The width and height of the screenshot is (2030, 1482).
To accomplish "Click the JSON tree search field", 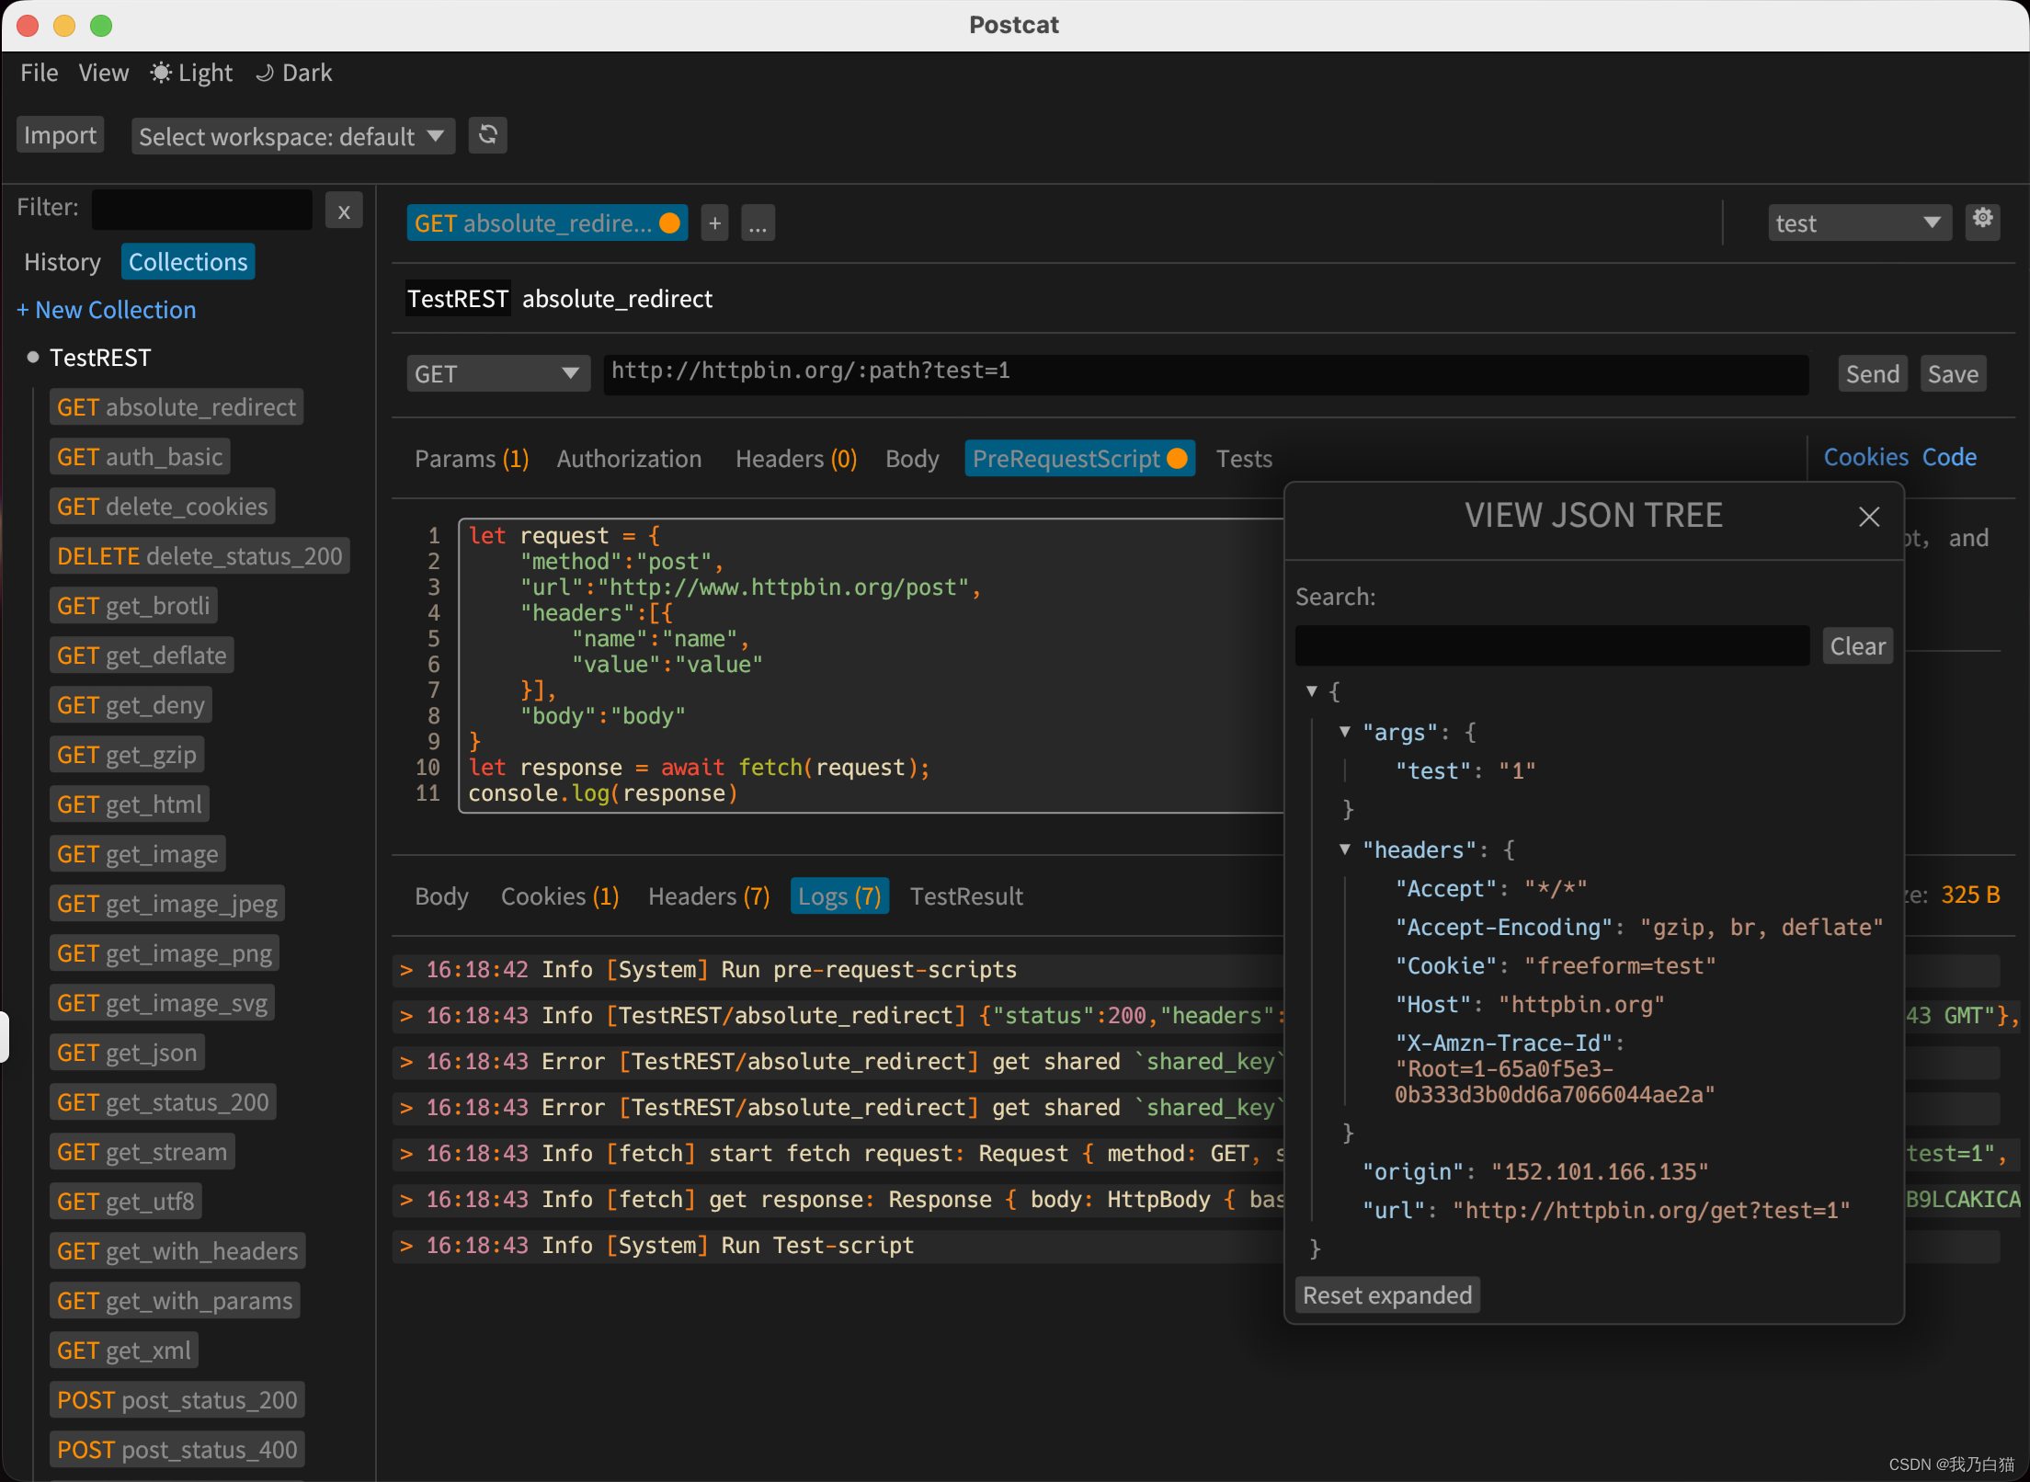I will pyautogui.click(x=1552, y=646).
